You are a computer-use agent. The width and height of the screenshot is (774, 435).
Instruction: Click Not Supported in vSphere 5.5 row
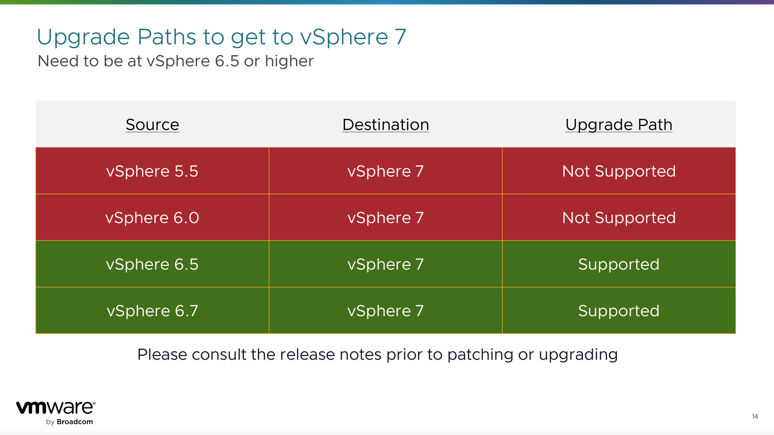pos(619,171)
